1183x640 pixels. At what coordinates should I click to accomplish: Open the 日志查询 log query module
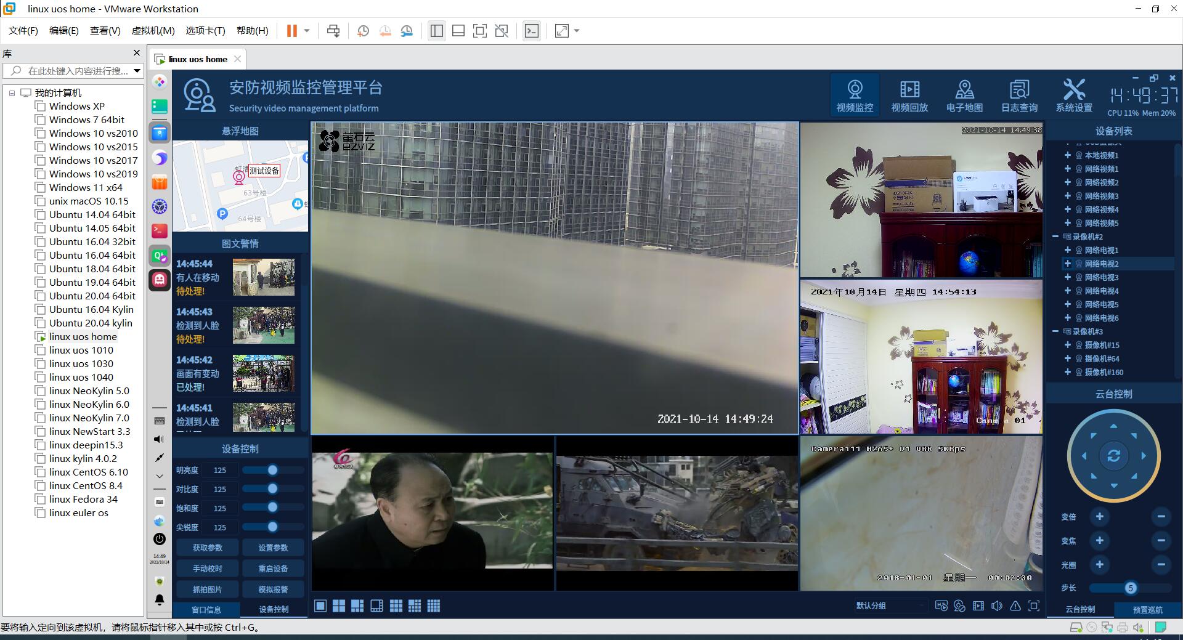pyautogui.click(x=1019, y=95)
